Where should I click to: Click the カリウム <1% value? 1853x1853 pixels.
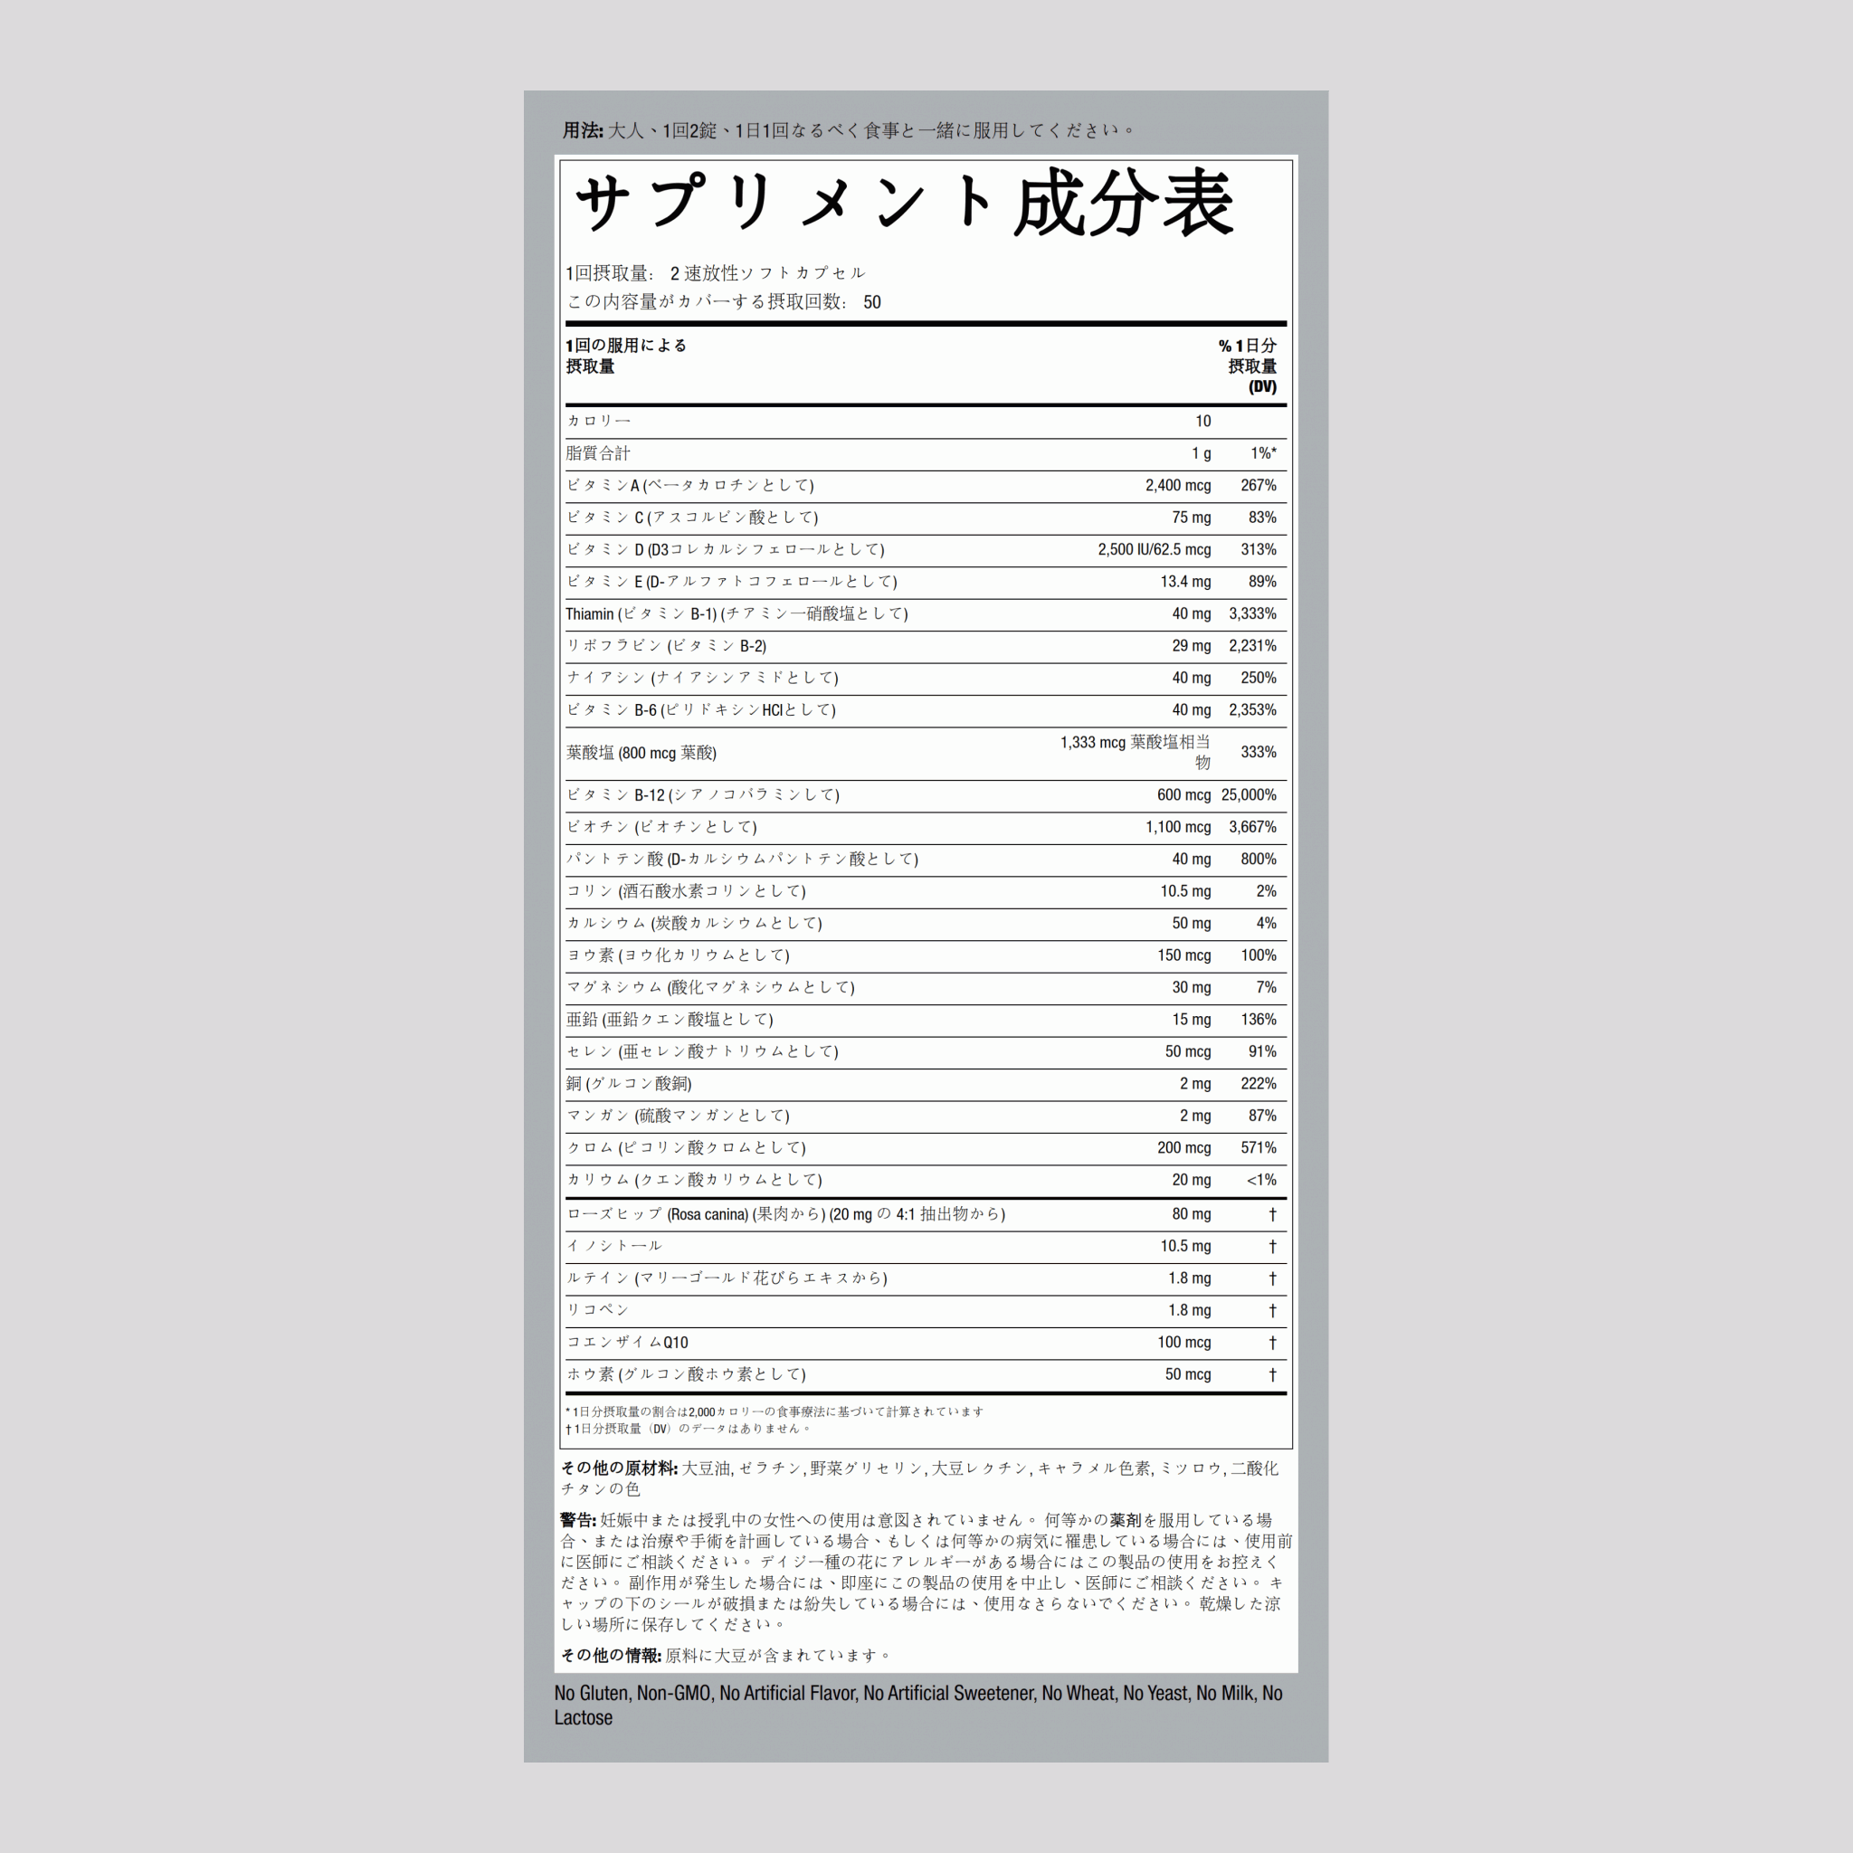(x=1261, y=1180)
